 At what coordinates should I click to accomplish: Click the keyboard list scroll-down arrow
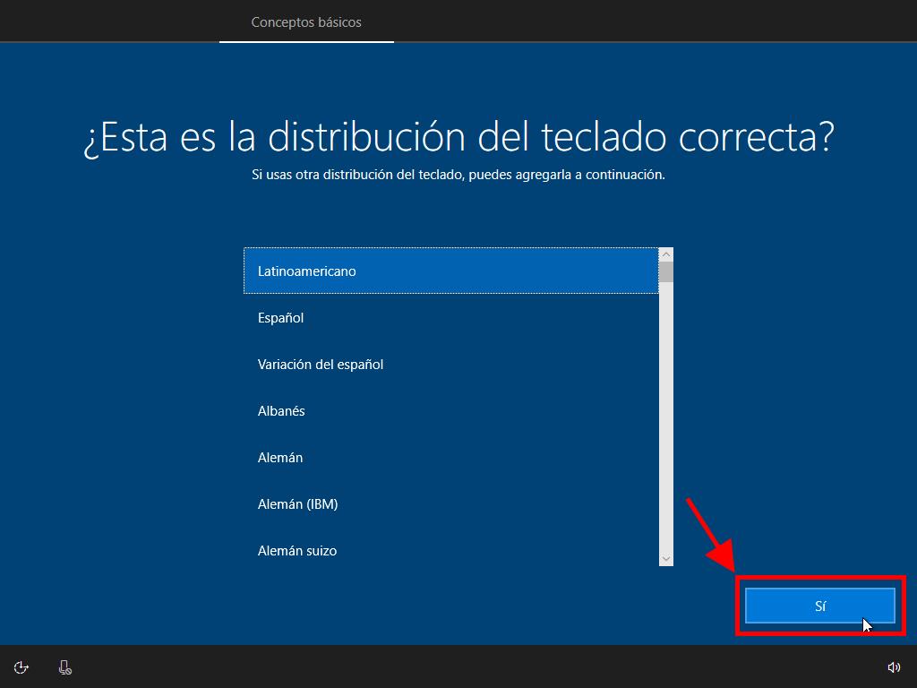point(665,559)
